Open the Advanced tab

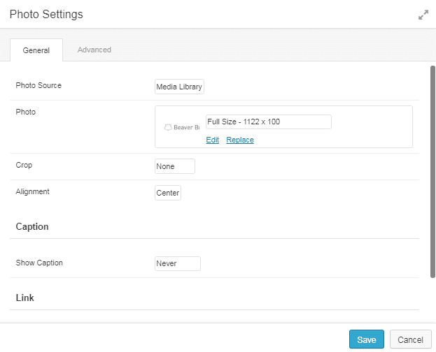(x=94, y=50)
